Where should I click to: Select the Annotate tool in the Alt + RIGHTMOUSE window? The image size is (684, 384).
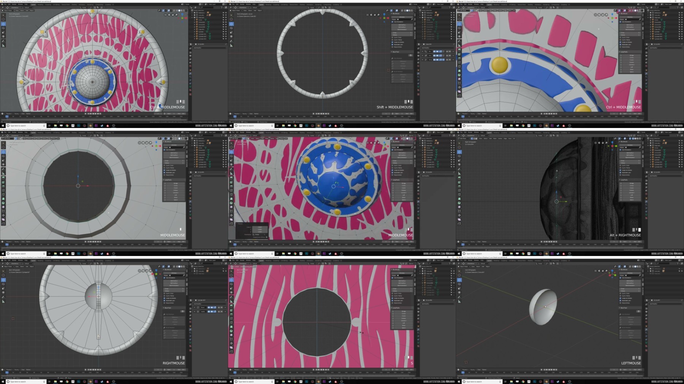tap(459, 169)
